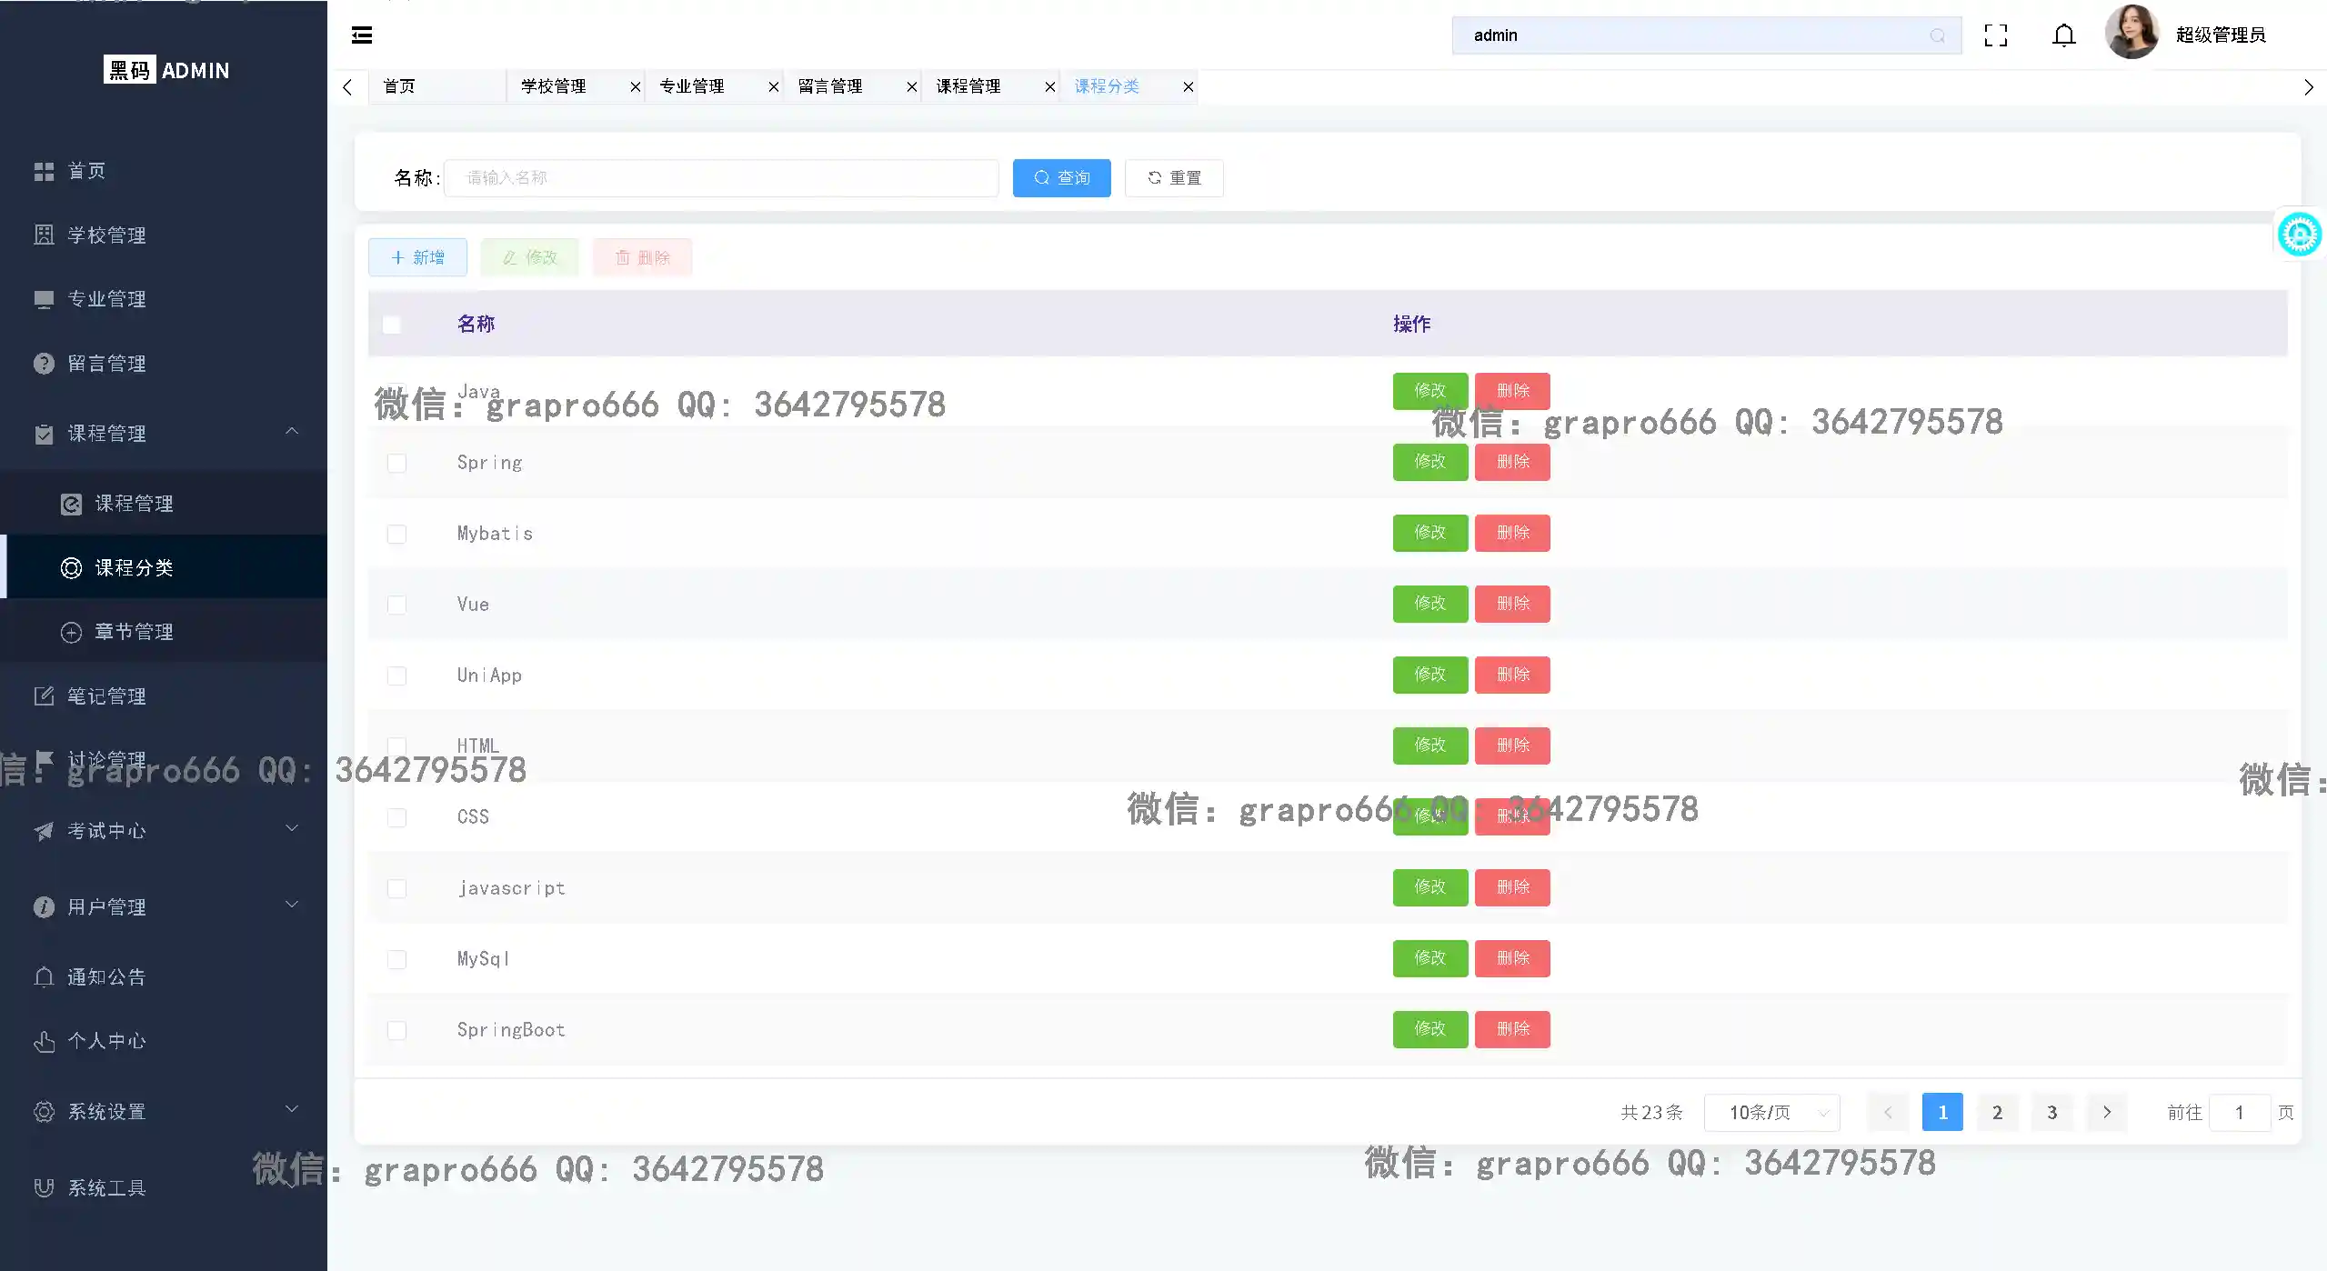This screenshot has height=1271, width=2327.
Task: Click 删除 button for Vue row
Action: pyautogui.click(x=1512, y=604)
